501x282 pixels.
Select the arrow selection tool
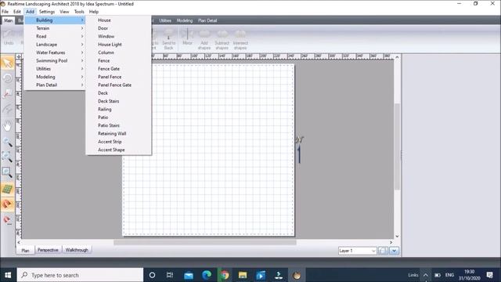point(7,63)
